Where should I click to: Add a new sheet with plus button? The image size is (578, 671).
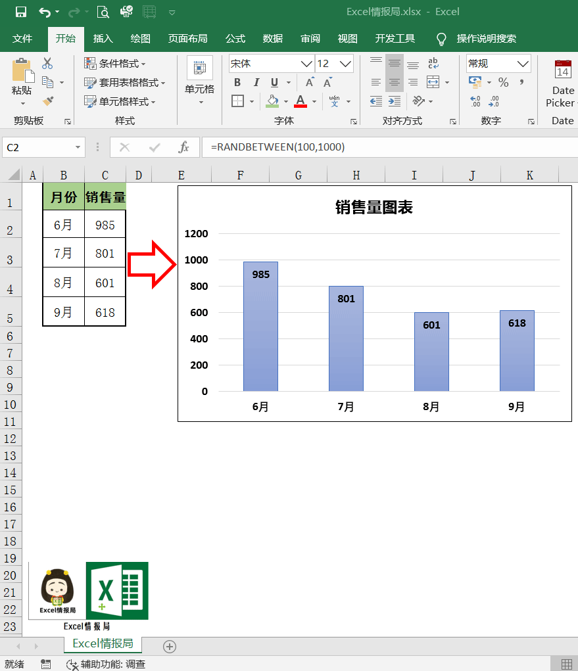170,646
